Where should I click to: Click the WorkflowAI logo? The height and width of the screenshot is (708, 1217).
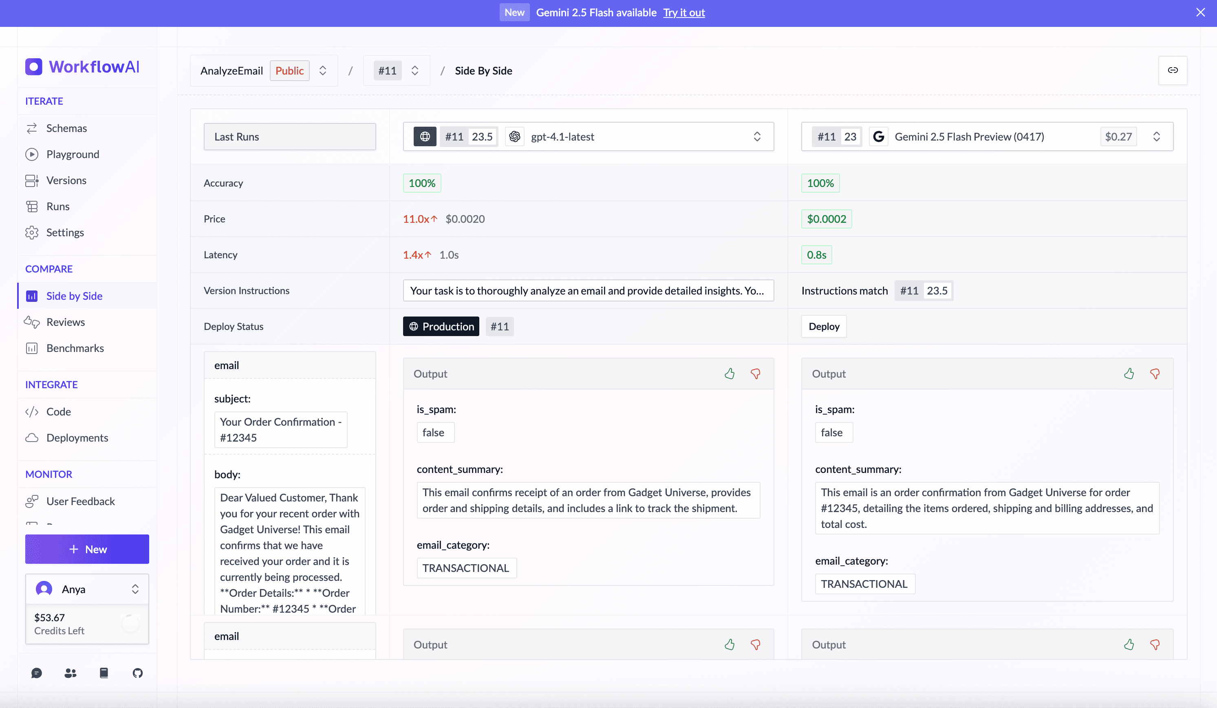[82, 66]
